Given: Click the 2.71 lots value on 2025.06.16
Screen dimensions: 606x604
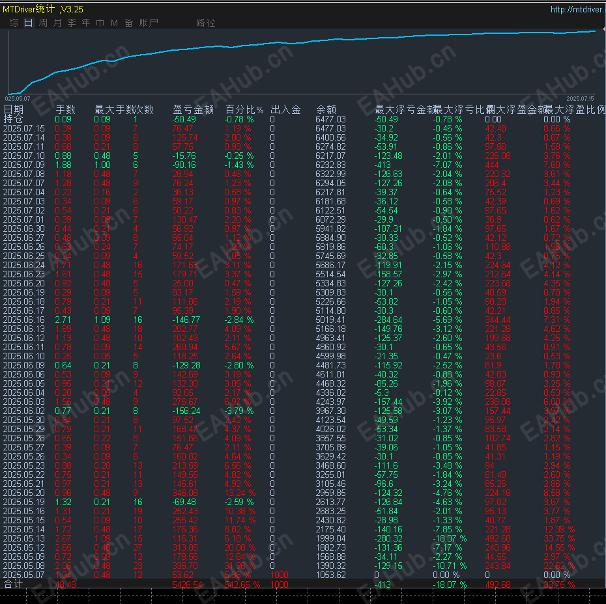Looking at the screenshot, I should 63,320.
